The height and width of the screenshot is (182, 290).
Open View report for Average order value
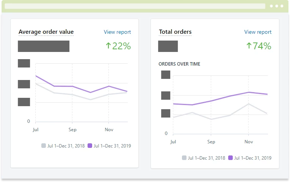117,32
